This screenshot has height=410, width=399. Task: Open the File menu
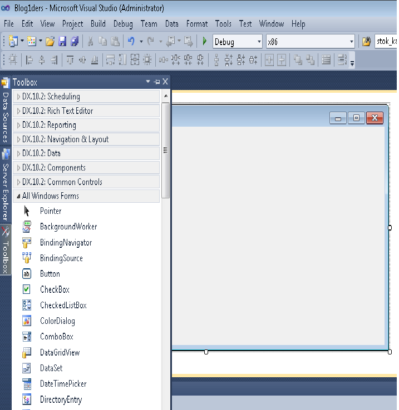point(9,24)
